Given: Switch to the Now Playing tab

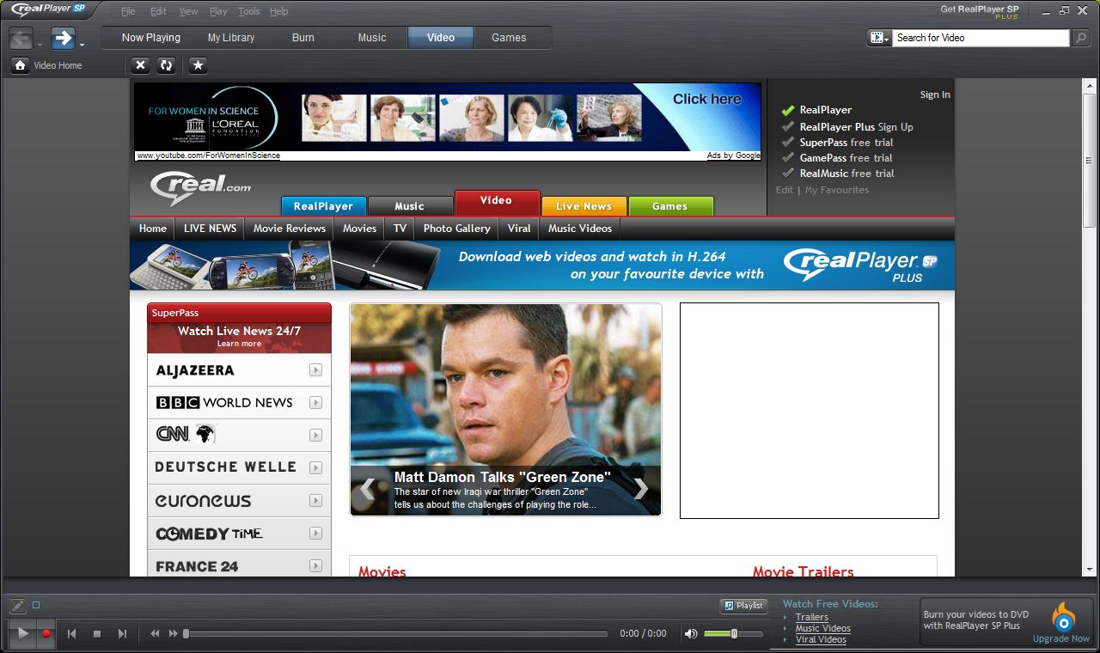Looking at the screenshot, I should [x=151, y=38].
